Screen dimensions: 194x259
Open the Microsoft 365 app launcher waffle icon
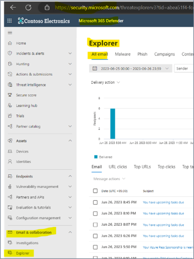(9, 20)
